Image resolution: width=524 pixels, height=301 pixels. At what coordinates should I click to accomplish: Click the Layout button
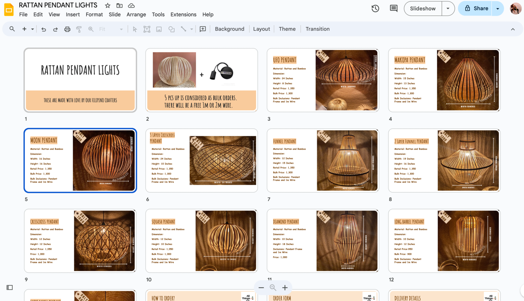pyautogui.click(x=262, y=29)
